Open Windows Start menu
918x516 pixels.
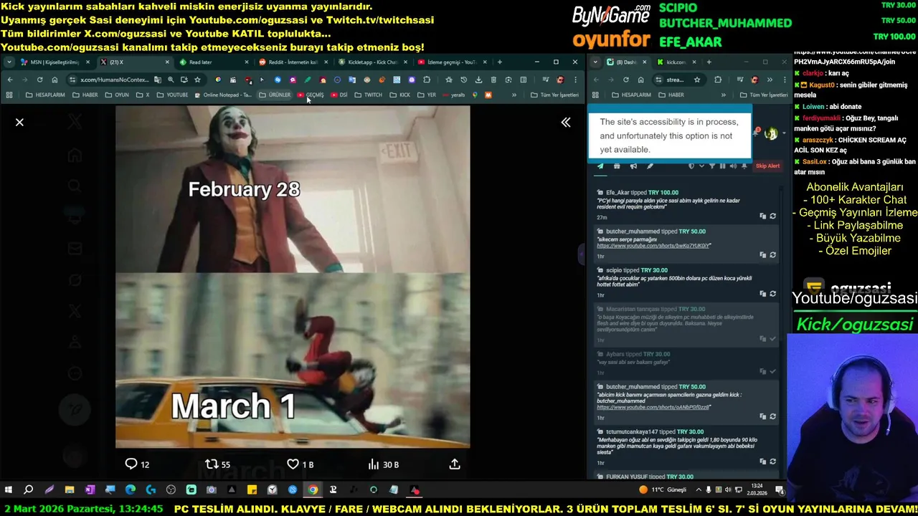point(9,490)
